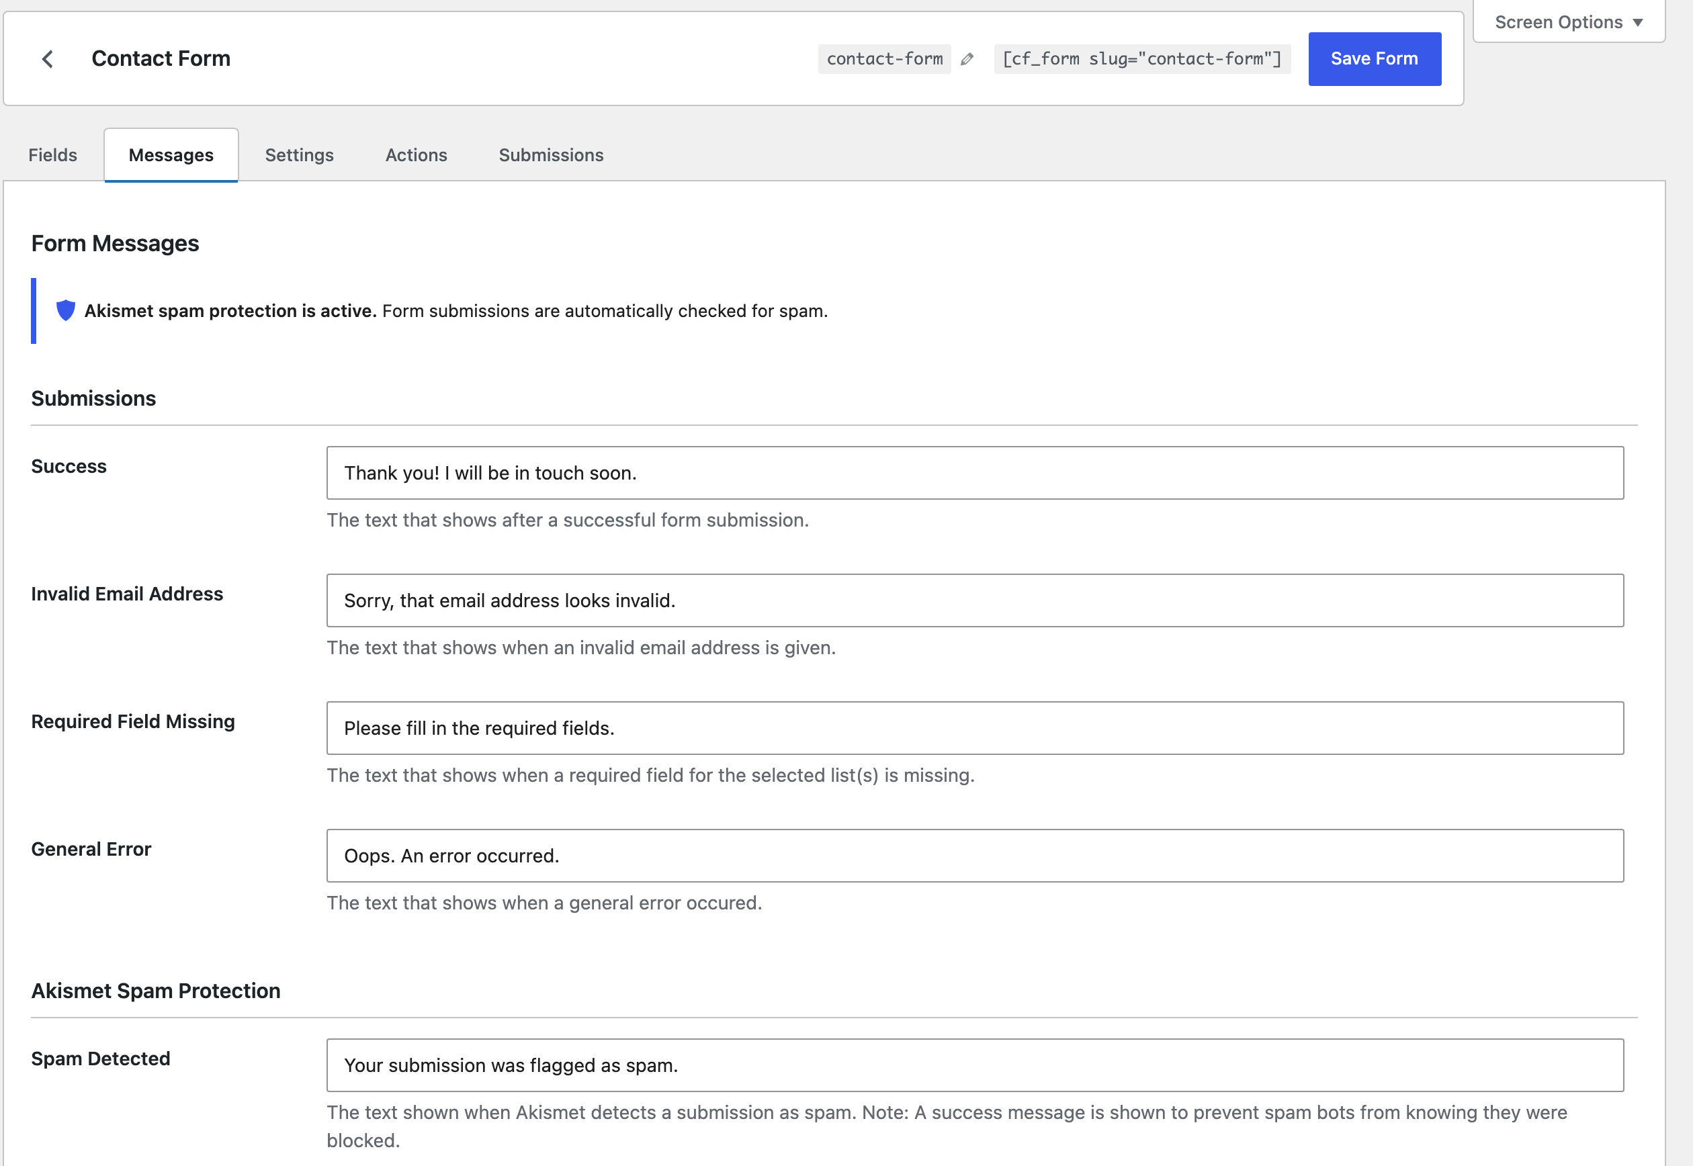The height and width of the screenshot is (1166, 1693).
Task: View the Submissions tab
Action: [x=551, y=154]
